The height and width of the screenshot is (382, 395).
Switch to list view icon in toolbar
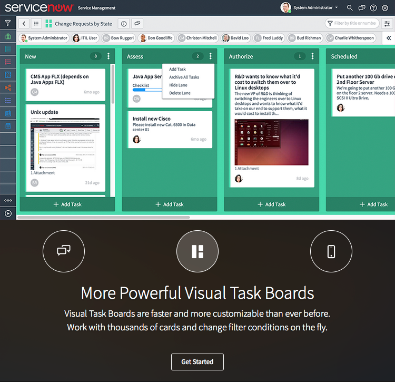[x=36, y=24]
